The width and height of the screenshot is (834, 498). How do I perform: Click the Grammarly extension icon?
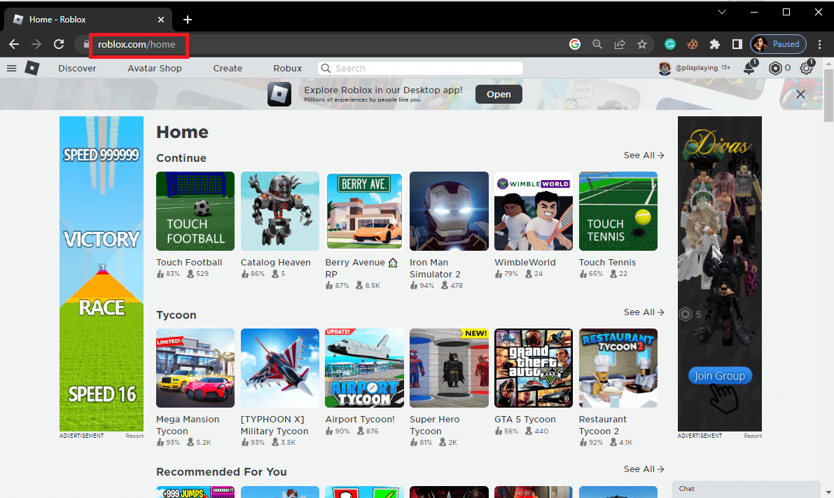(670, 44)
